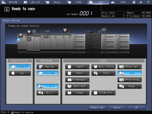
Task: Confirm output settings with OK
Action: [x=136, y=108]
